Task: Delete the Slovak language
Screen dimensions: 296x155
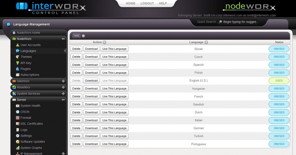Action: coord(76,49)
